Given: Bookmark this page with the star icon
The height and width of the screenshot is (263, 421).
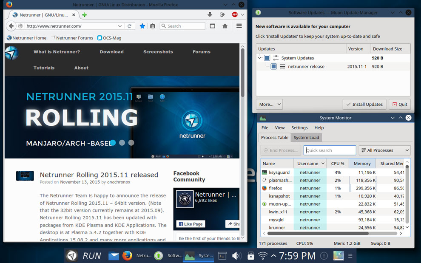Looking at the screenshot, I should (x=142, y=26).
